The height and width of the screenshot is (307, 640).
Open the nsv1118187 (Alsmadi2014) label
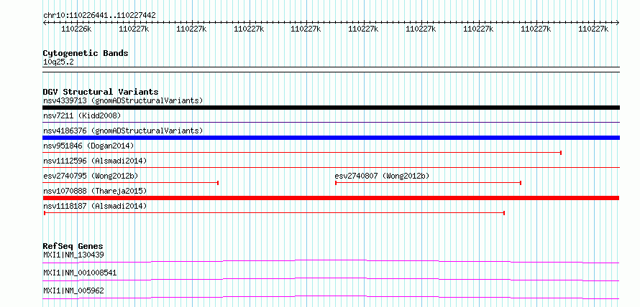coord(95,206)
